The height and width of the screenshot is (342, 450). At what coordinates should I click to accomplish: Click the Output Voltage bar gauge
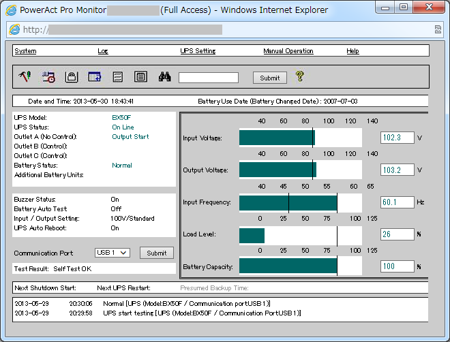(301, 170)
